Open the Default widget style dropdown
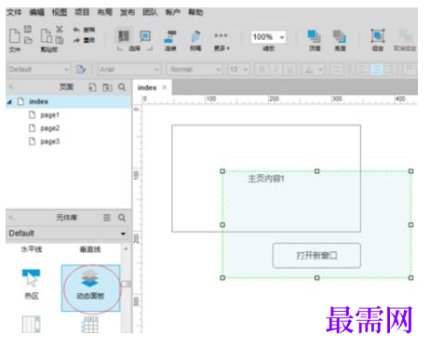 pos(38,69)
